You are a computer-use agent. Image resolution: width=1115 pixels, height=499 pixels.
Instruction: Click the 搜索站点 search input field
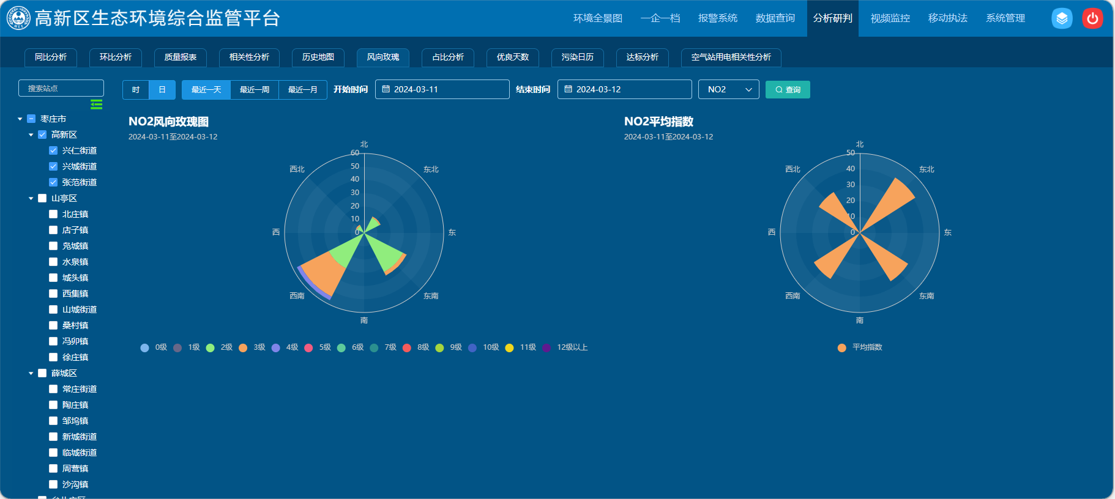[x=61, y=88]
